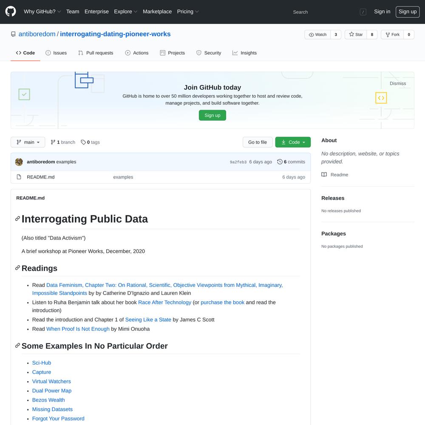
Task: Switch to the Security tab
Action: coord(209,53)
